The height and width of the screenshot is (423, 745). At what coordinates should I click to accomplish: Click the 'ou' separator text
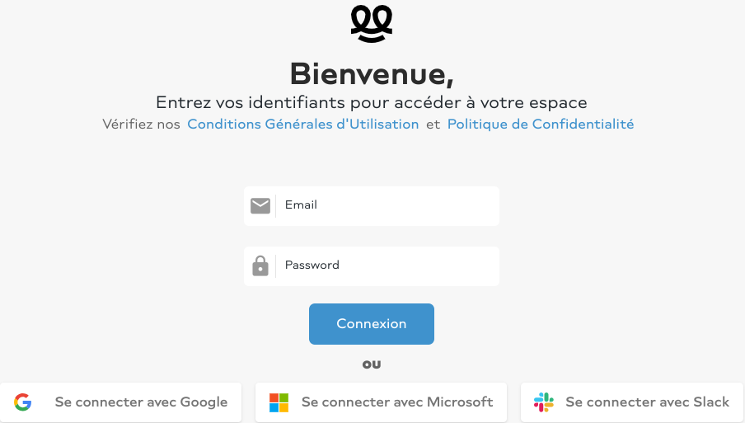point(372,364)
